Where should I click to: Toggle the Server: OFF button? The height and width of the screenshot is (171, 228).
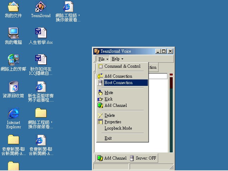pos(143,158)
